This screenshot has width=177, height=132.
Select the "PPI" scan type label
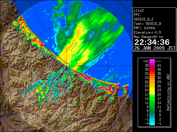point(137,15)
